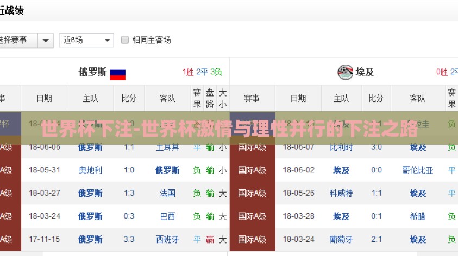
Task: Click score 1:1 in the 科威特 row
Action: 376,193
